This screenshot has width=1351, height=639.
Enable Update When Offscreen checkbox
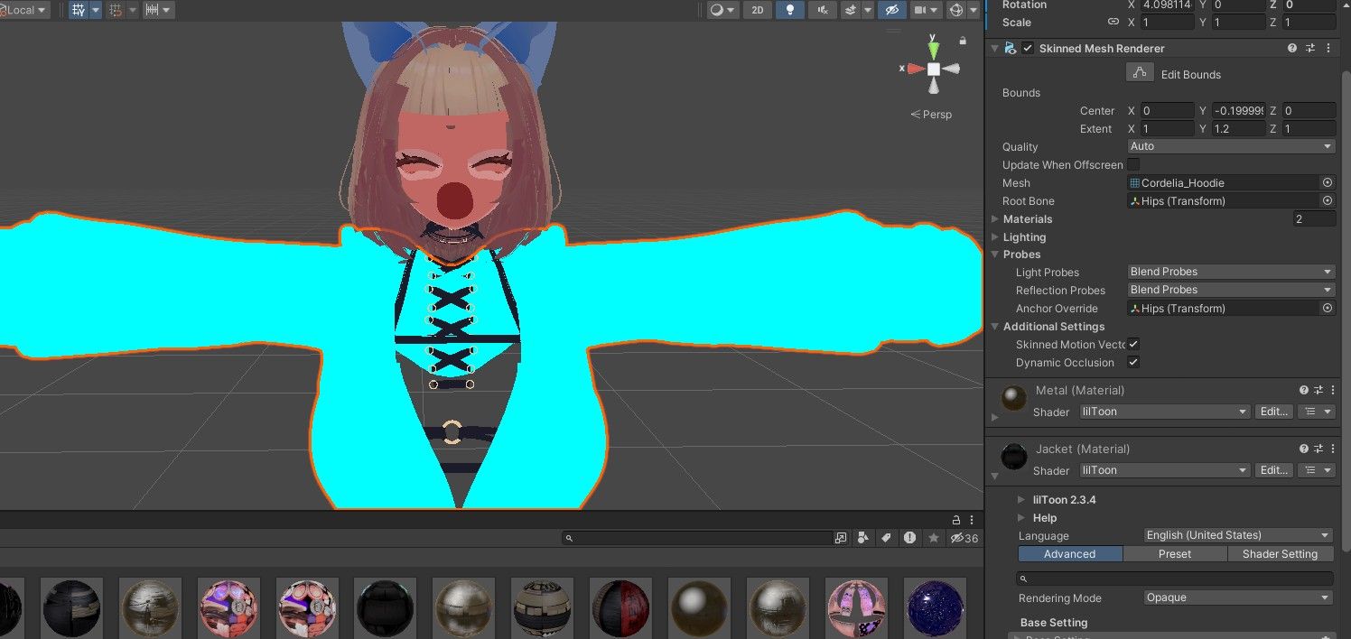(1133, 164)
